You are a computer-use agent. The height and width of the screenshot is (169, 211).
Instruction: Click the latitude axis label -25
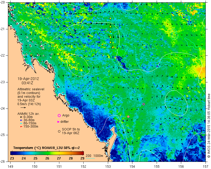tap(3, 135)
